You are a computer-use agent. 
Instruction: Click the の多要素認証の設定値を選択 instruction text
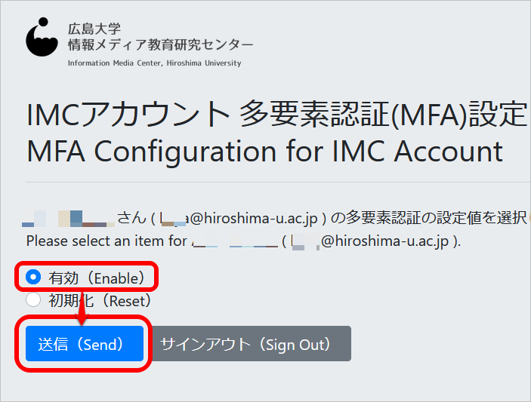(x=428, y=218)
